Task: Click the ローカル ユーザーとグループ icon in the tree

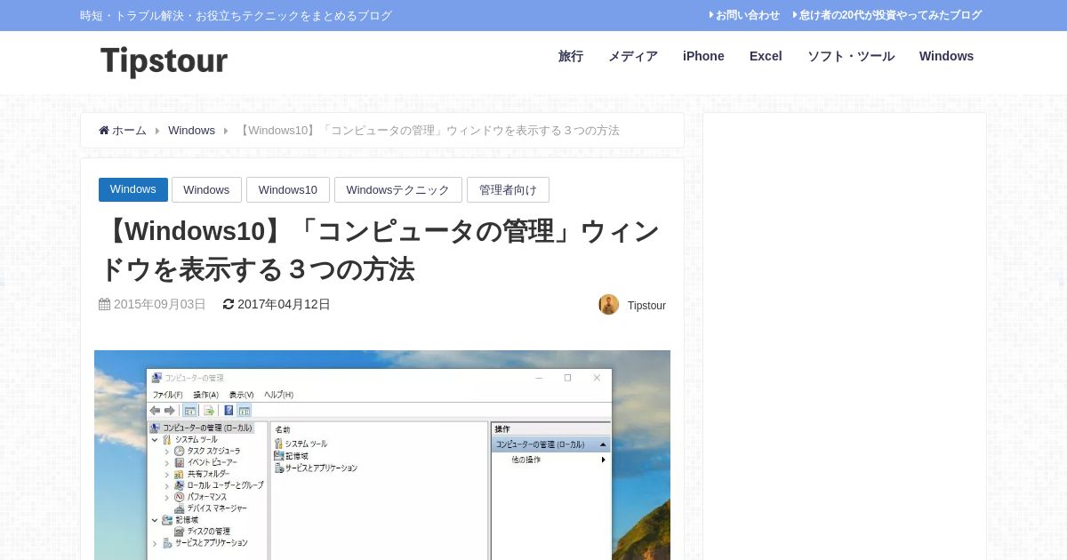Action: pos(179,485)
